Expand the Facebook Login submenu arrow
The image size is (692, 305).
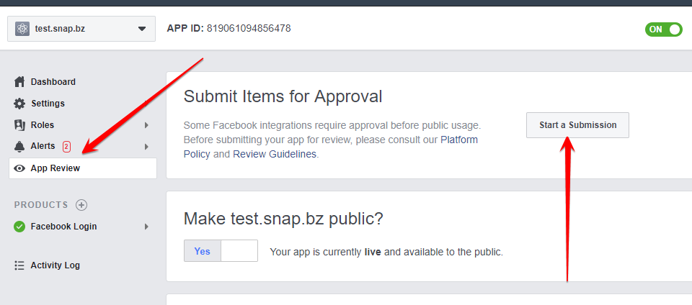tap(146, 227)
